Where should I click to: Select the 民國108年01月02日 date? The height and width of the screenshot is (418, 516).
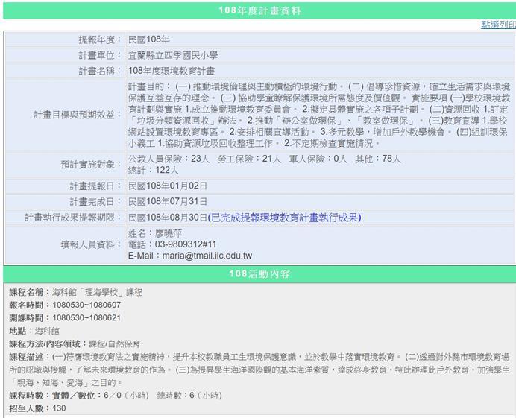[168, 186]
